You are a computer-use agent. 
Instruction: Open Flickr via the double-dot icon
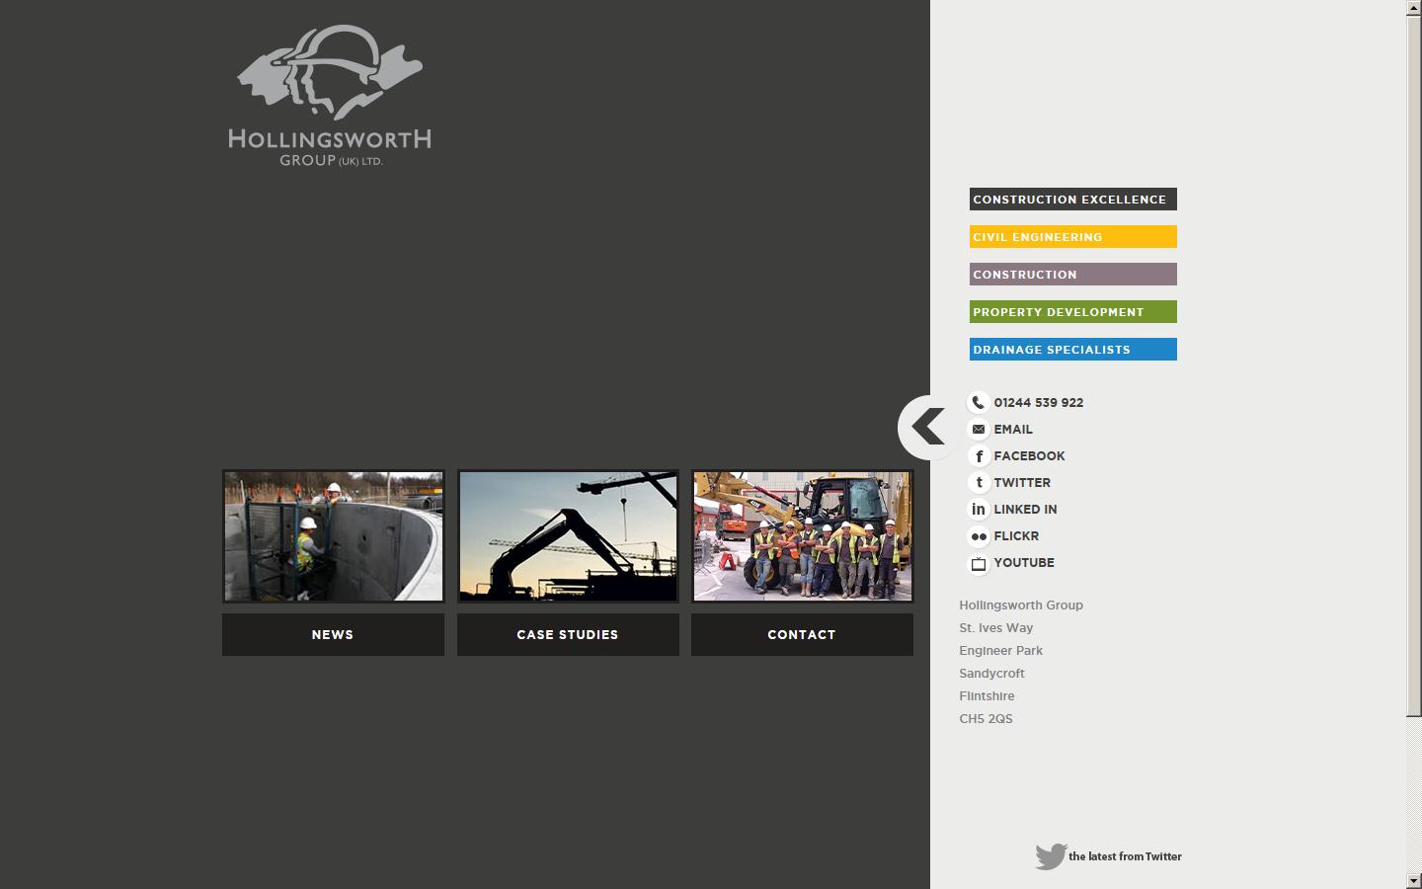click(979, 535)
